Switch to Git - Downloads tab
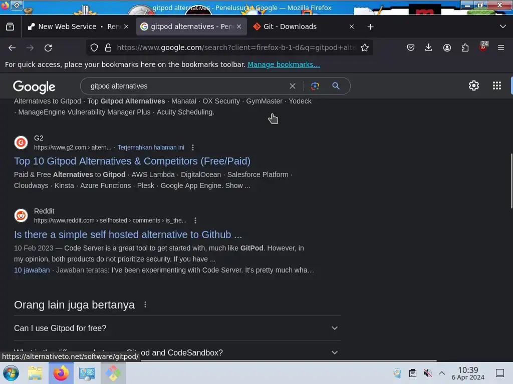This screenshot has width=513, height=384. (x=304, y=26)
